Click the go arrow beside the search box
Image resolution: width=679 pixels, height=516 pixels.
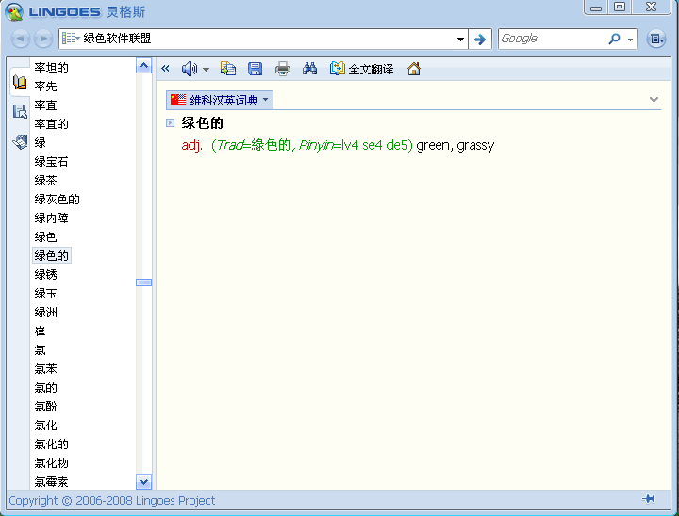[480, 39]
